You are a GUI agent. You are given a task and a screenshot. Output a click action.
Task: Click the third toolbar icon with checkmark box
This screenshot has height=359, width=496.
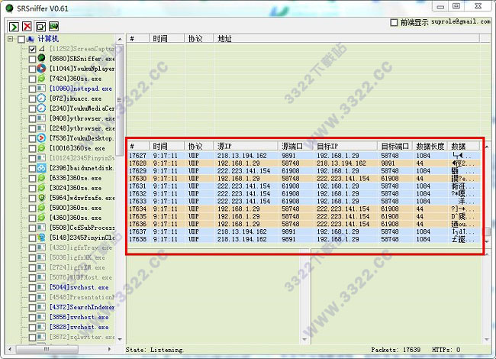coord(40,26)
